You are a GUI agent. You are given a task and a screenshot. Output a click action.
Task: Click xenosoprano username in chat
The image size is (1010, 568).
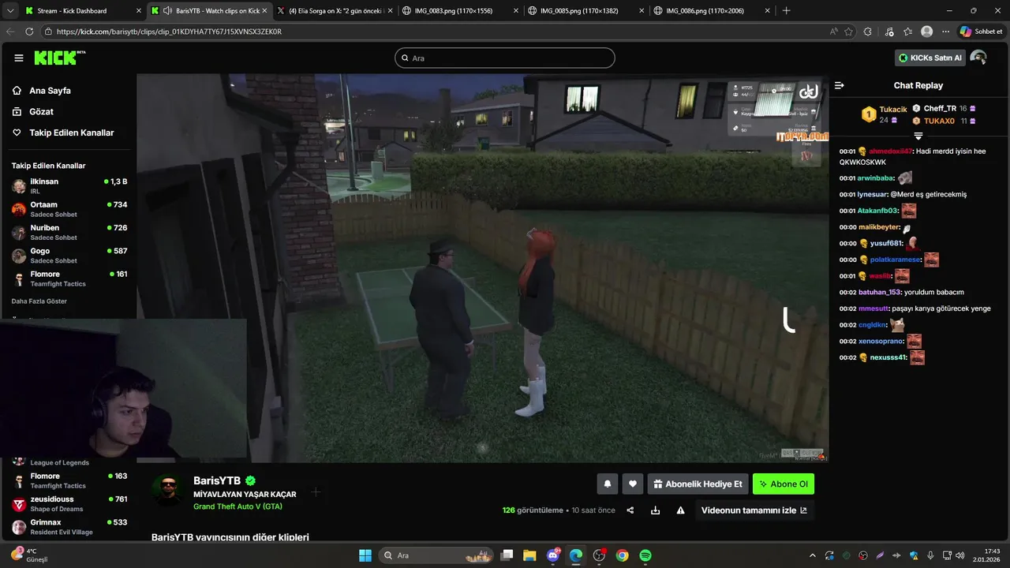881,342
